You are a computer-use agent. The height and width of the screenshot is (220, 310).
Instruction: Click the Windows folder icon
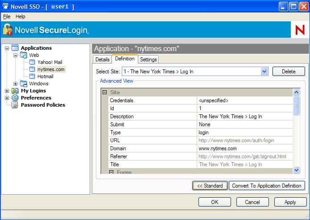click(x=24, y=84)
